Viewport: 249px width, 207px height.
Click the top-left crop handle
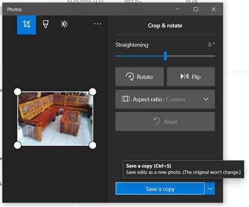click(17, 92)
